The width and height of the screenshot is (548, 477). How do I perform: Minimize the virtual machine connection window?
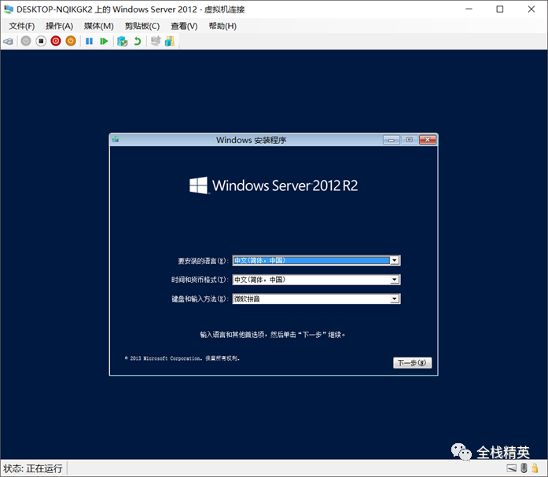tap(469, 9)
